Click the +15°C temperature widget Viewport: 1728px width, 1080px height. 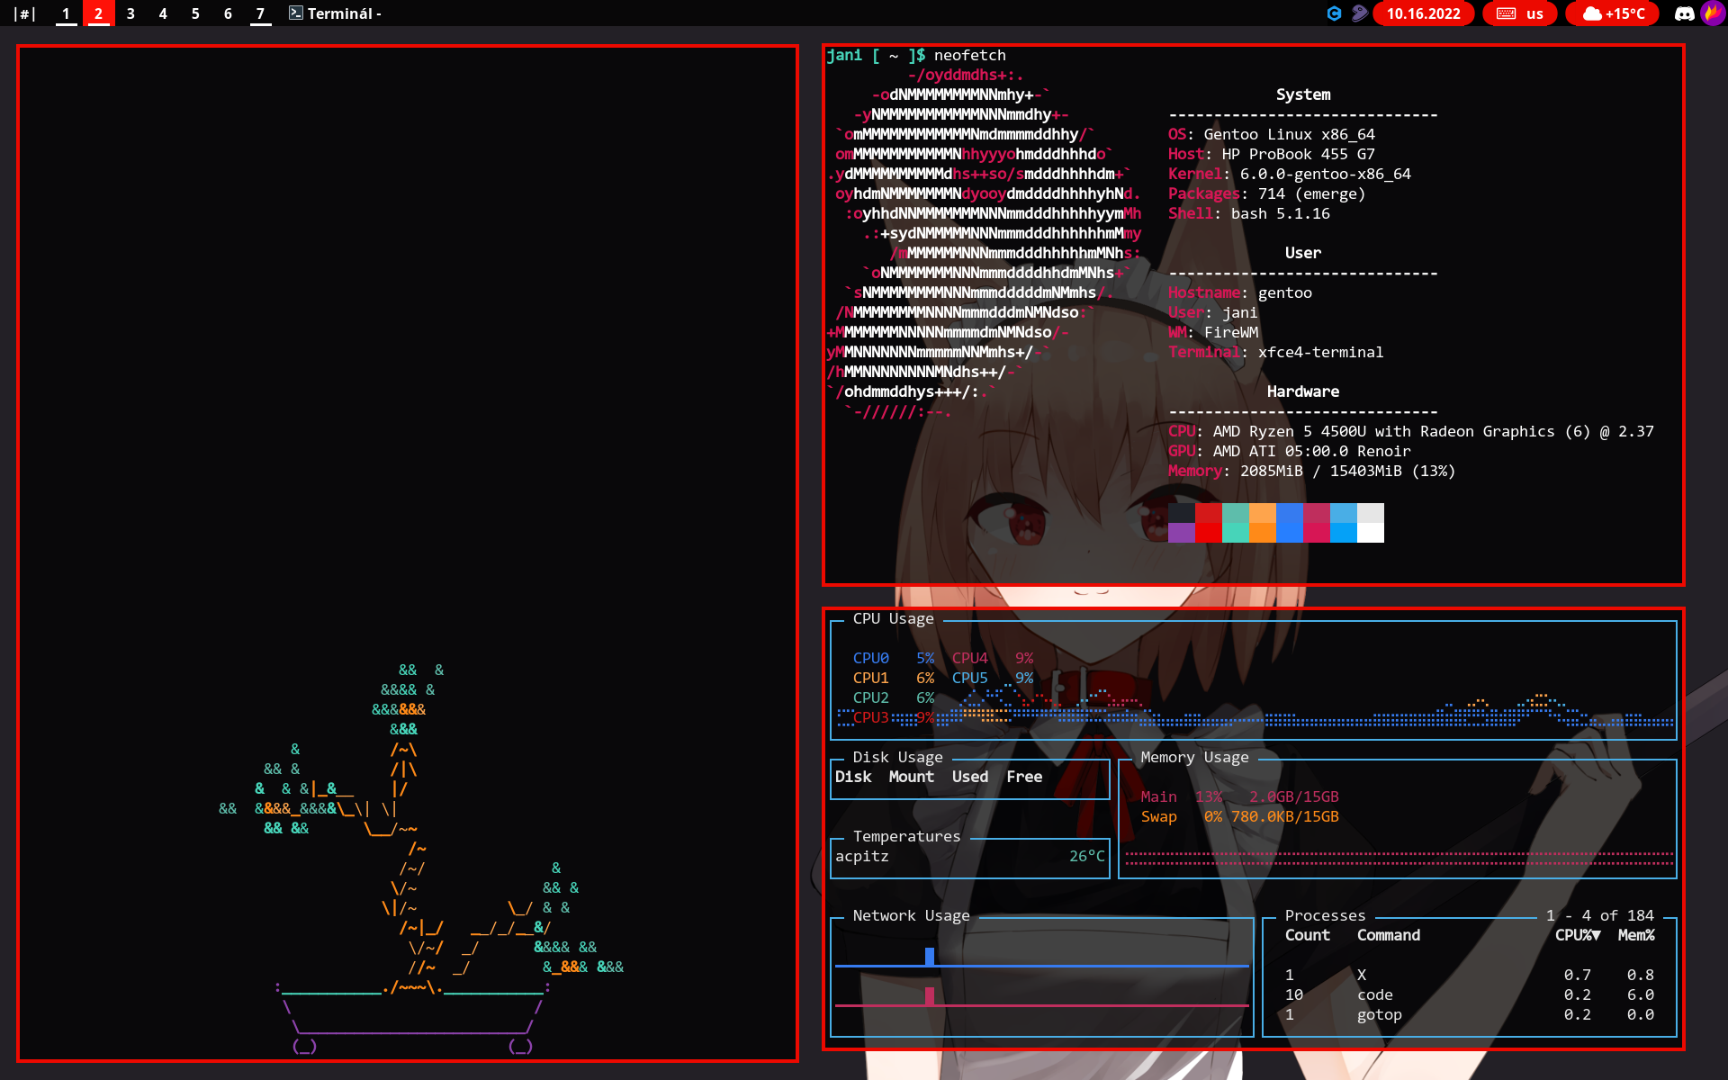[1624, 13]
